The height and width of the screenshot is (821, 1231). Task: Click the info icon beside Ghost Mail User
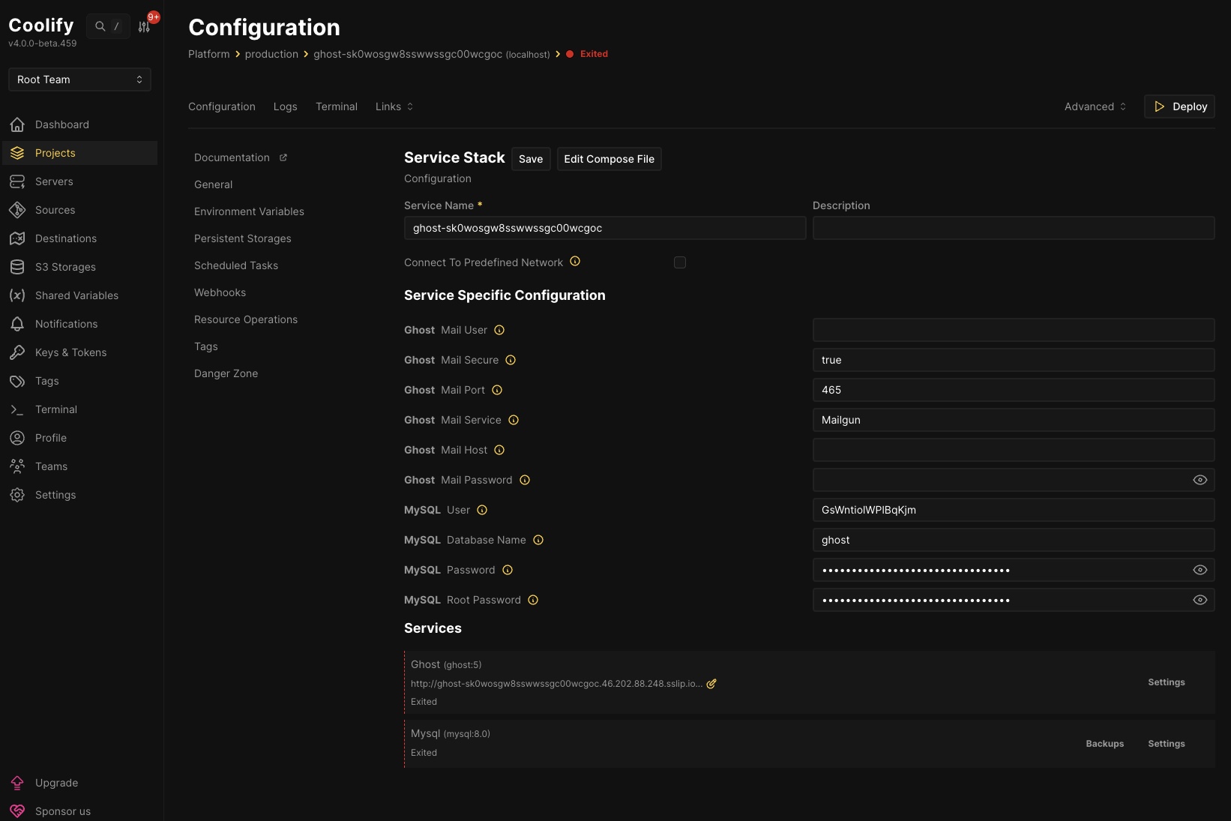pos(499,330)
